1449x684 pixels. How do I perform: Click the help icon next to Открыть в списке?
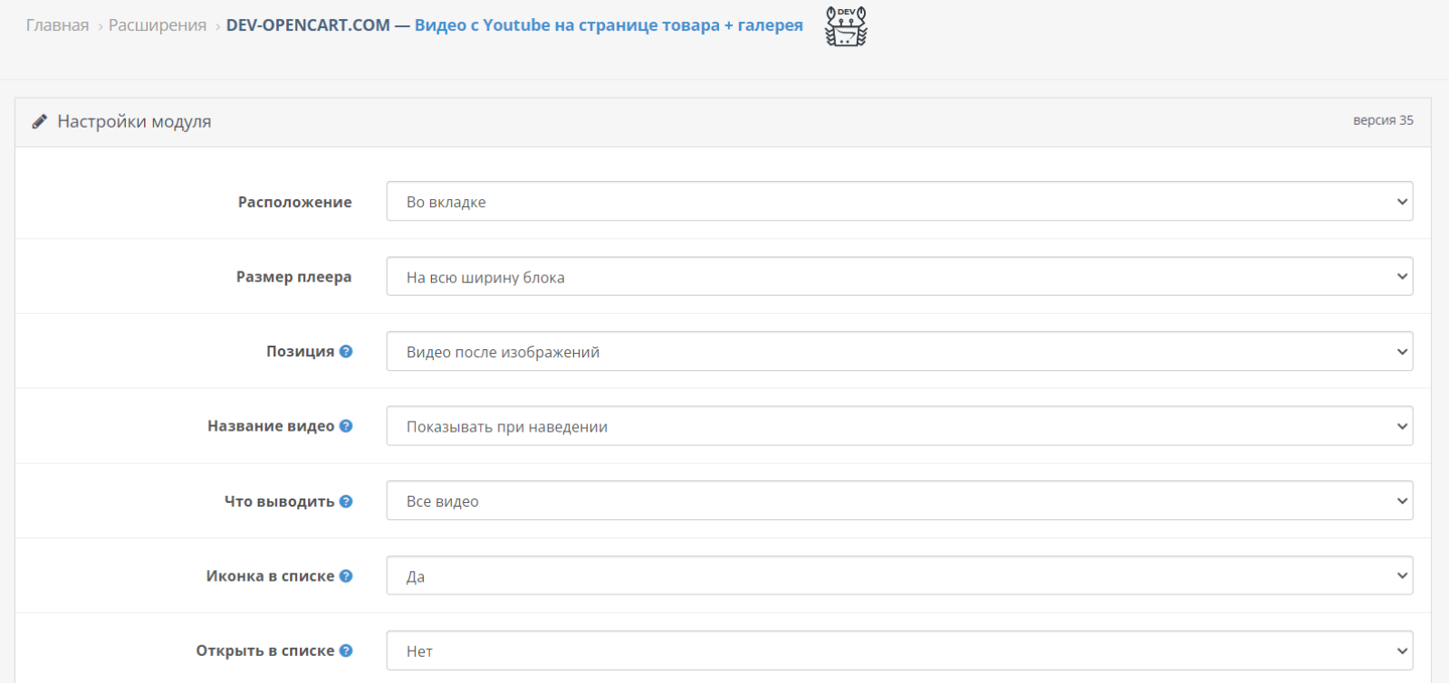[346, 651]
